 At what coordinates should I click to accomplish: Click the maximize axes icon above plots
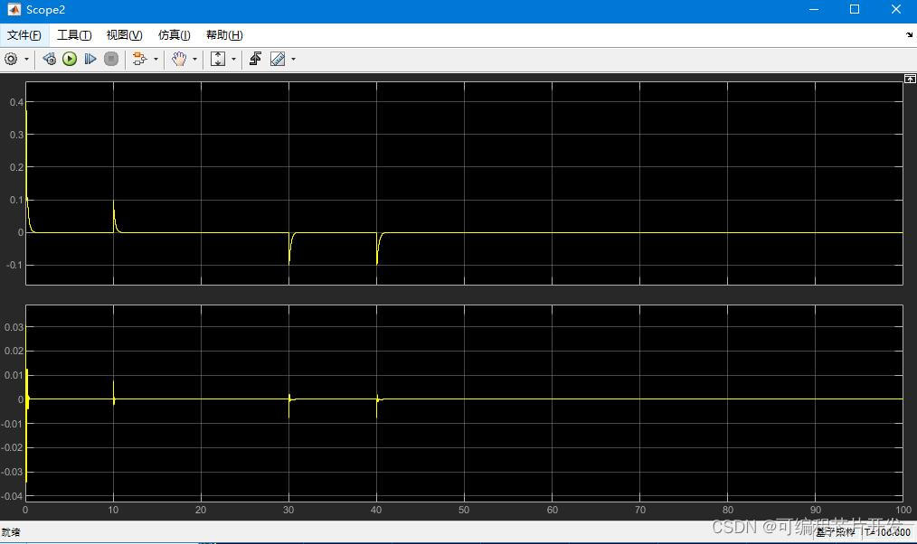point(910,79)
